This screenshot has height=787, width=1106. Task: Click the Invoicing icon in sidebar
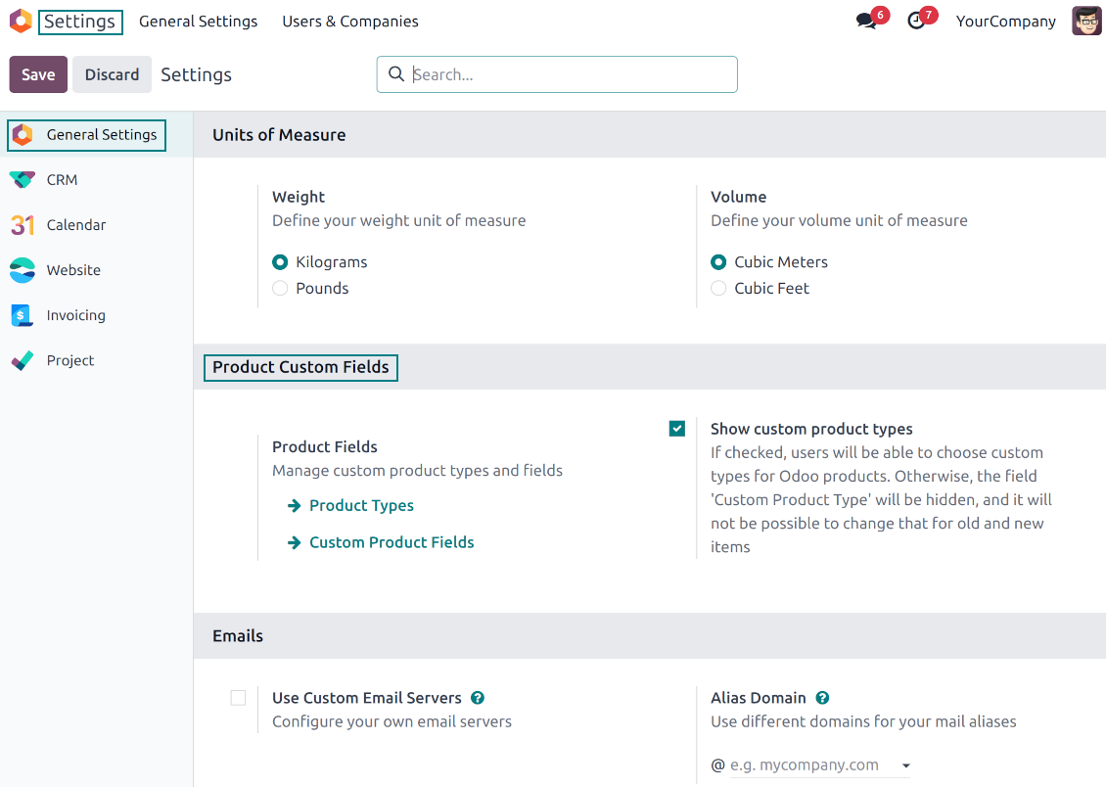[x=23, y=315]
